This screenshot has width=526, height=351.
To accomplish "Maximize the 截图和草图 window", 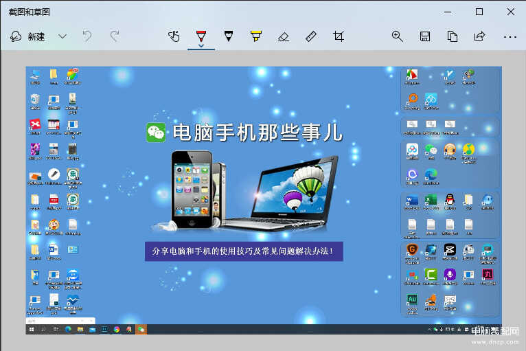I will pyautogui.click(x=479, y=12).
